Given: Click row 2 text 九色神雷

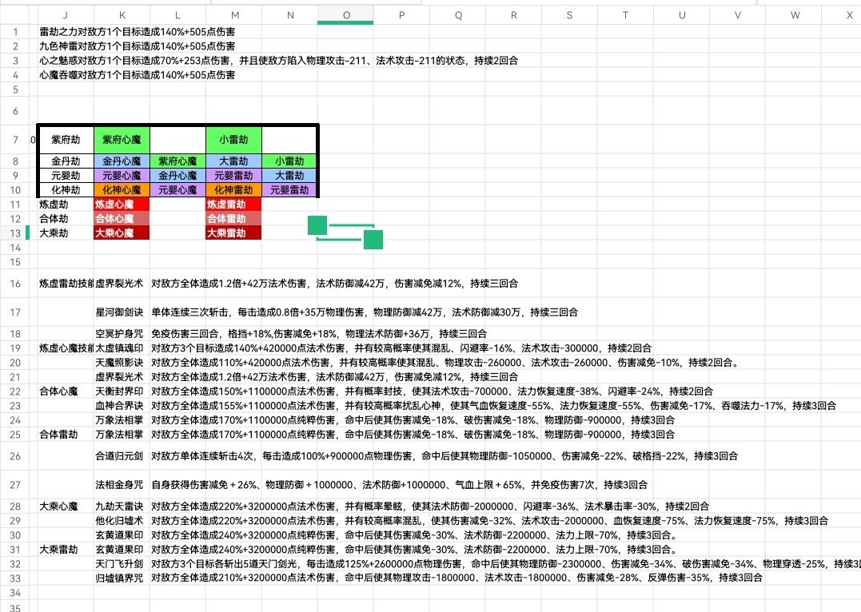Looking at the screenshot, I should pyautogui.click(x=58, y=46).
